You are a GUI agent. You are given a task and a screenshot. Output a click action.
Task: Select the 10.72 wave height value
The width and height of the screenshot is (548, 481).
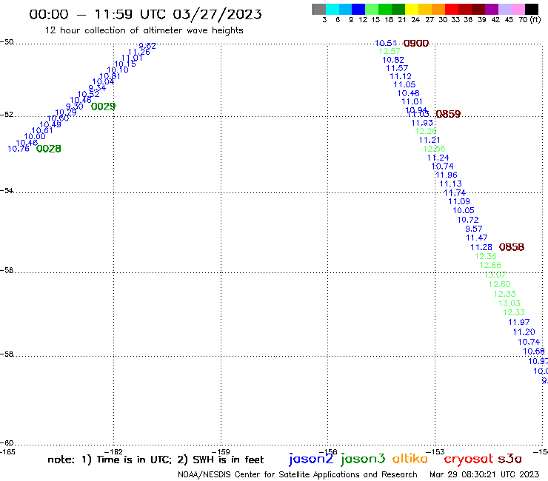[468, 220]
